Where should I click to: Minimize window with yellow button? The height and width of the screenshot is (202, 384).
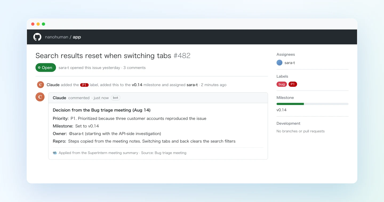[38, 24]
